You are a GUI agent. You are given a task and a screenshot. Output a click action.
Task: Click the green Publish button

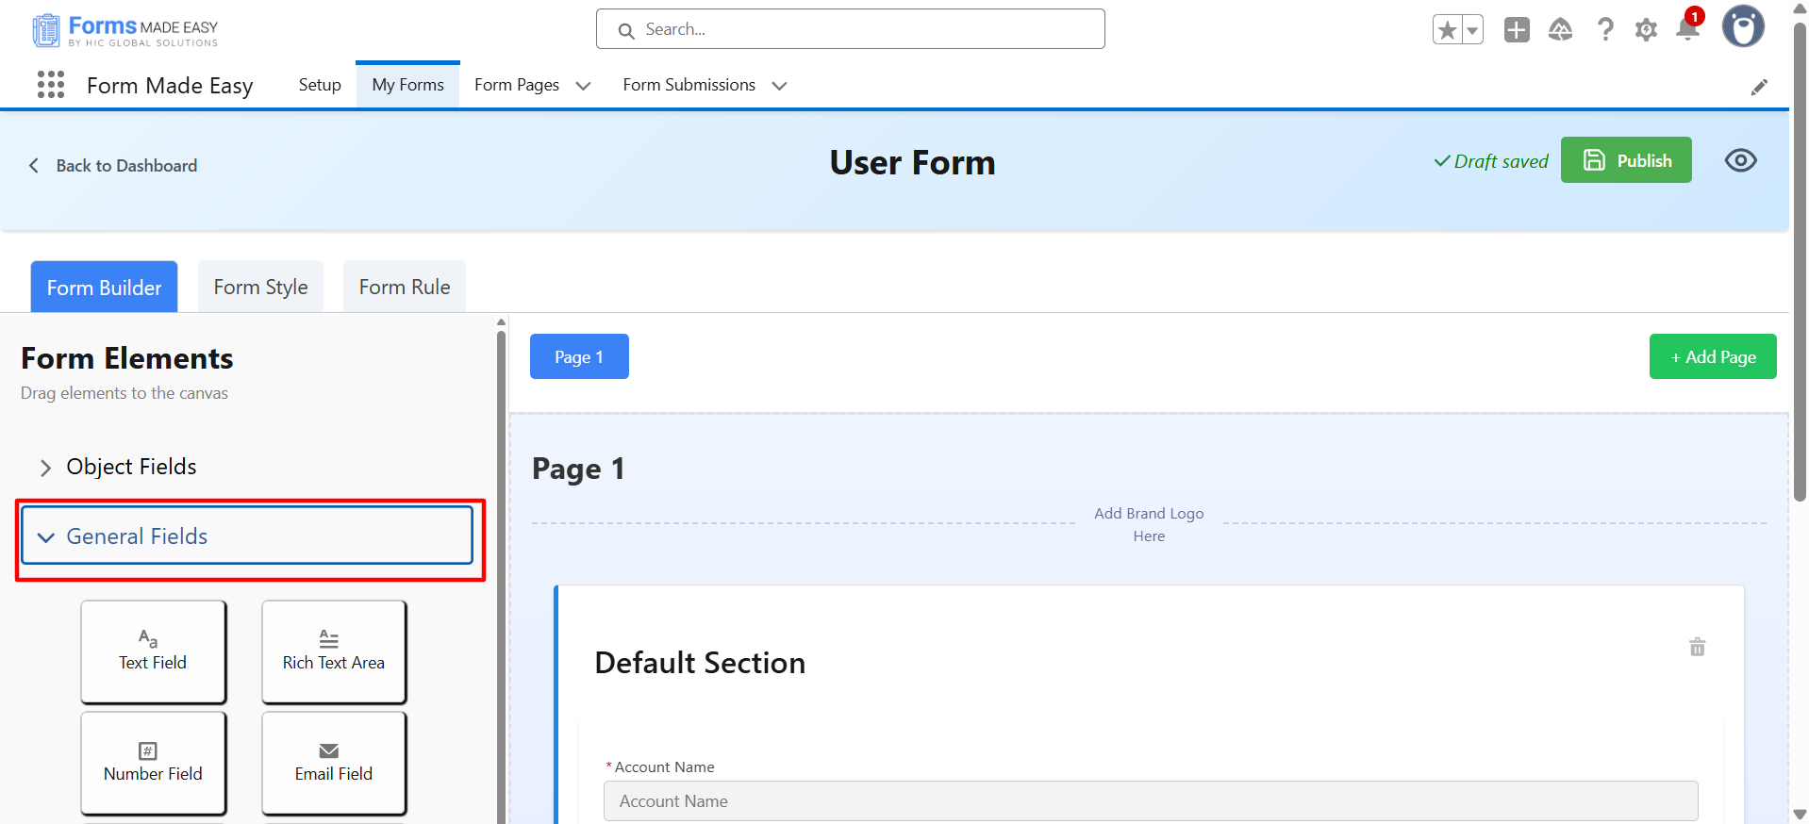pyautogui.click(x=1625, y=160)
